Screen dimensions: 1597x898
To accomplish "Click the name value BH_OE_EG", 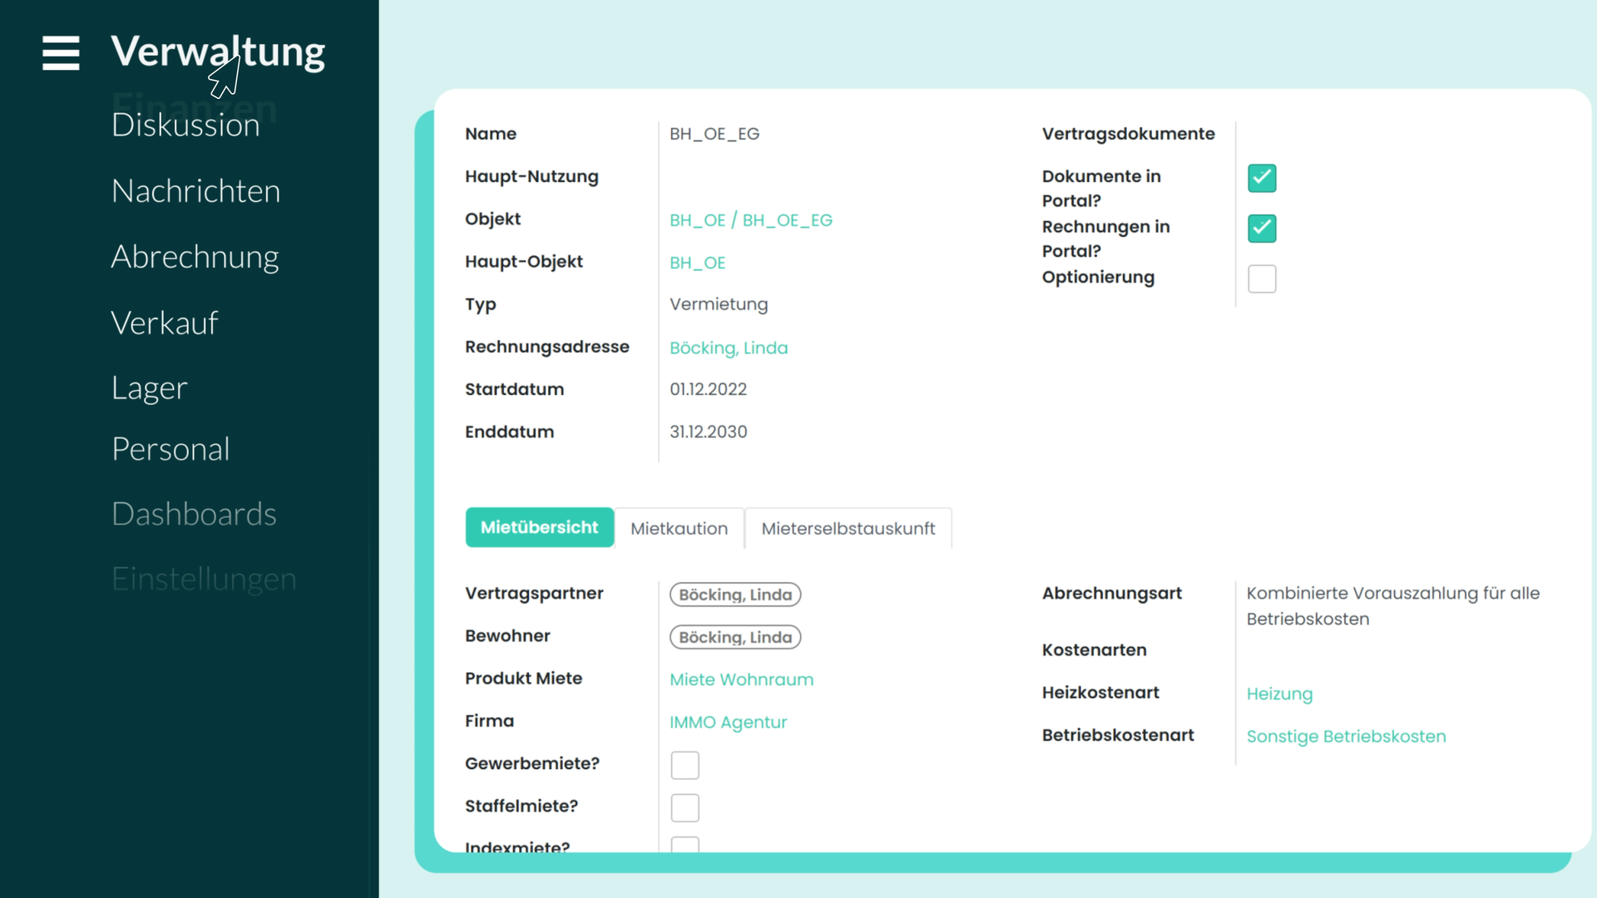I will click(x=714, y=134).
